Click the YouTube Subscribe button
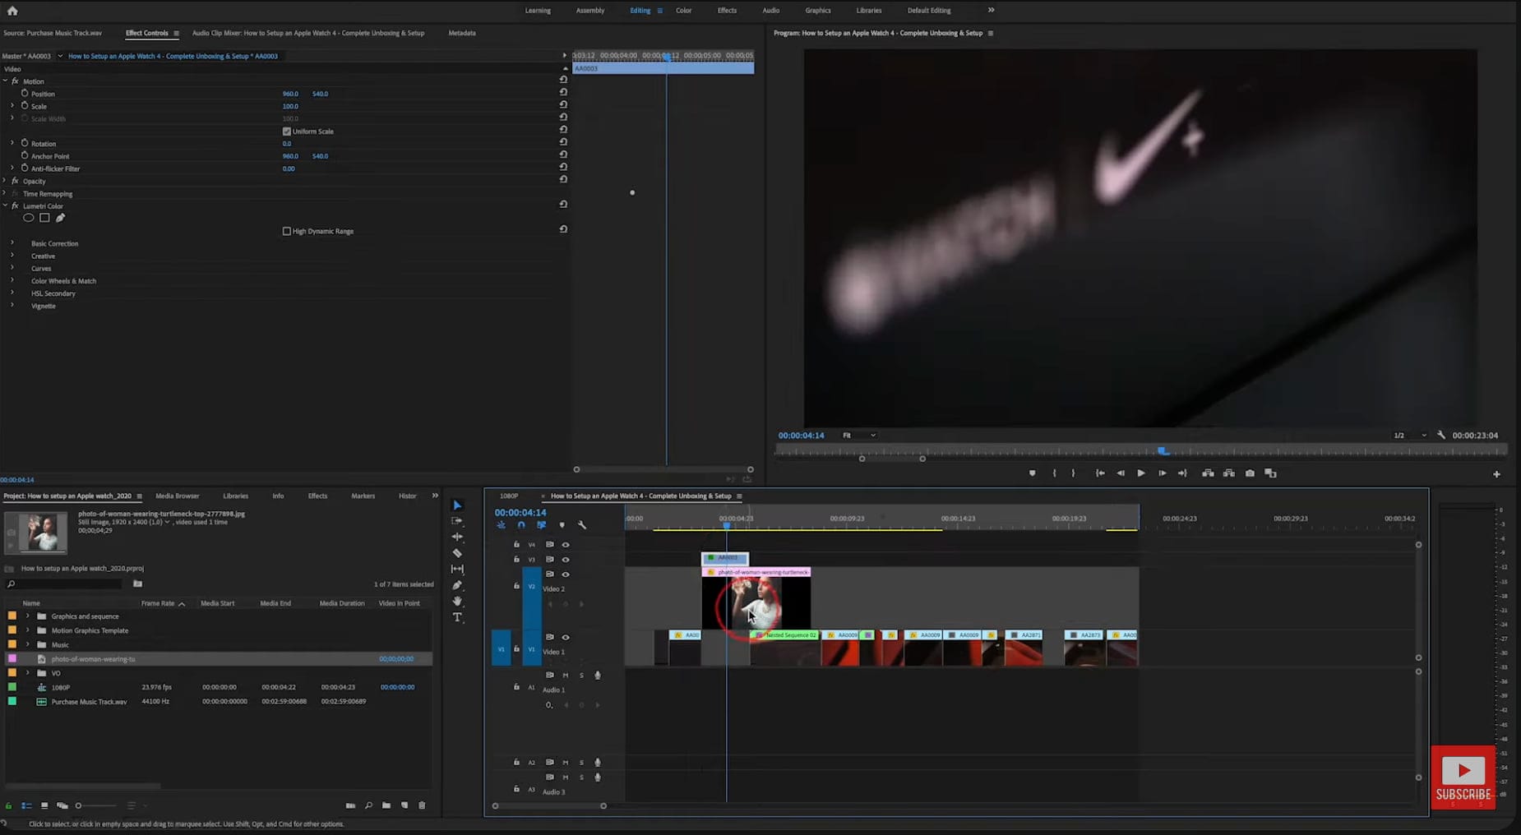The height and width of the screenshot is (835, 1521). (1463, 777)
